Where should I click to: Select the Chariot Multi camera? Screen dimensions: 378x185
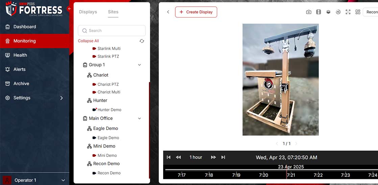106,92
